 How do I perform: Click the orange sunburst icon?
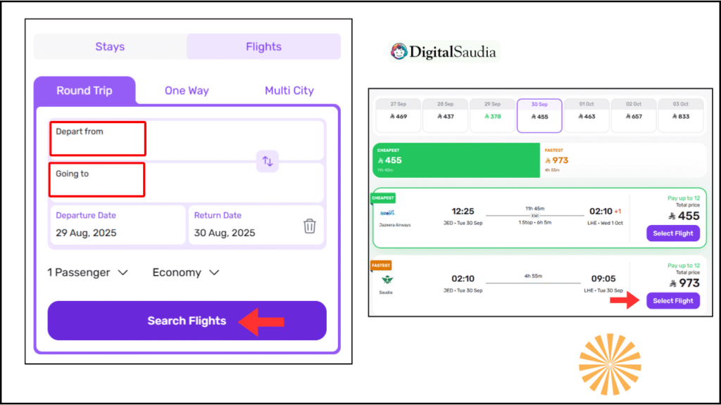[x=610, y=364]
